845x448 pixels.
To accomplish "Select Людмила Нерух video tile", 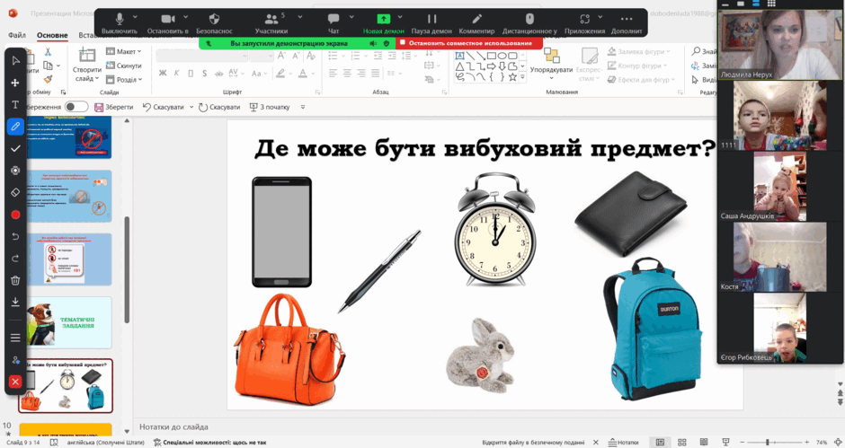I will (779, 45).
